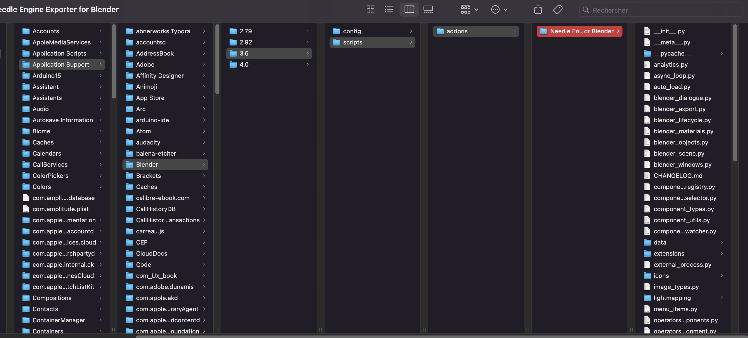Click the auto_load.py file icon

tap(647, 87)
